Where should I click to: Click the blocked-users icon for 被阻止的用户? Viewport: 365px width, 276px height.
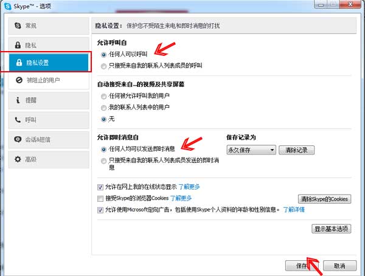point(19,80)
